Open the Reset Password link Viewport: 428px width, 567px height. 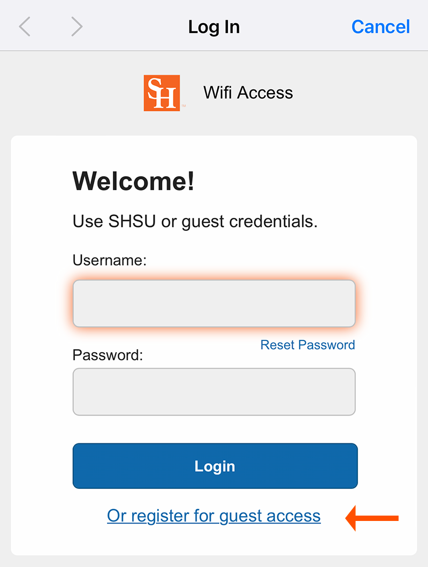[x=307, y=345]
